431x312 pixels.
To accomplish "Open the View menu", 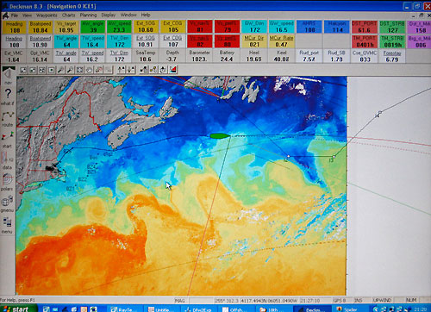I will [27, 16].
